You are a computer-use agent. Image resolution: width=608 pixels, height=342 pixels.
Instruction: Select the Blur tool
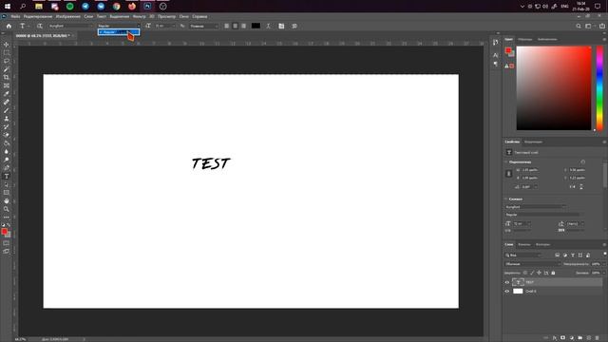tap(7, 152)
